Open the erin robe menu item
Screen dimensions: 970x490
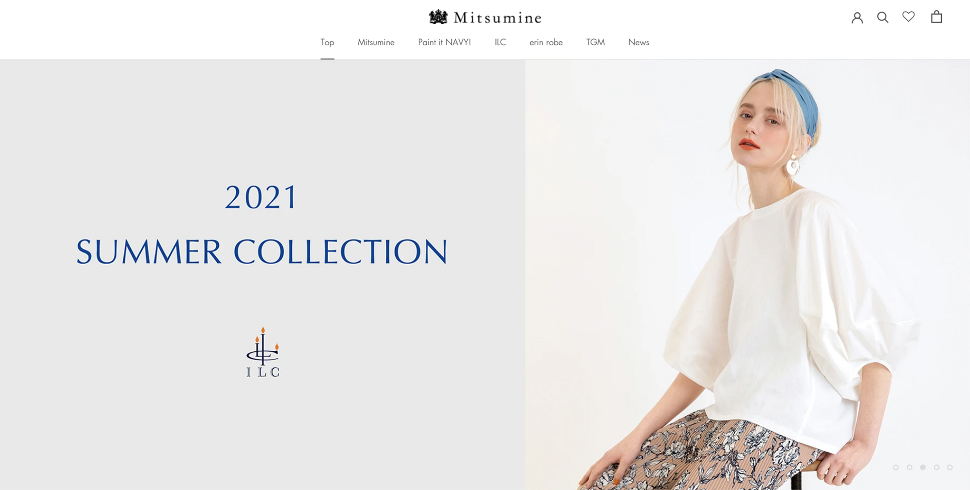pyautogui.click(x=546, y=42)
